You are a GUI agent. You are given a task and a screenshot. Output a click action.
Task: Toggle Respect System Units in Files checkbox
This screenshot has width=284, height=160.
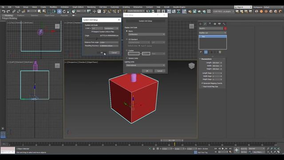point(92,32)
